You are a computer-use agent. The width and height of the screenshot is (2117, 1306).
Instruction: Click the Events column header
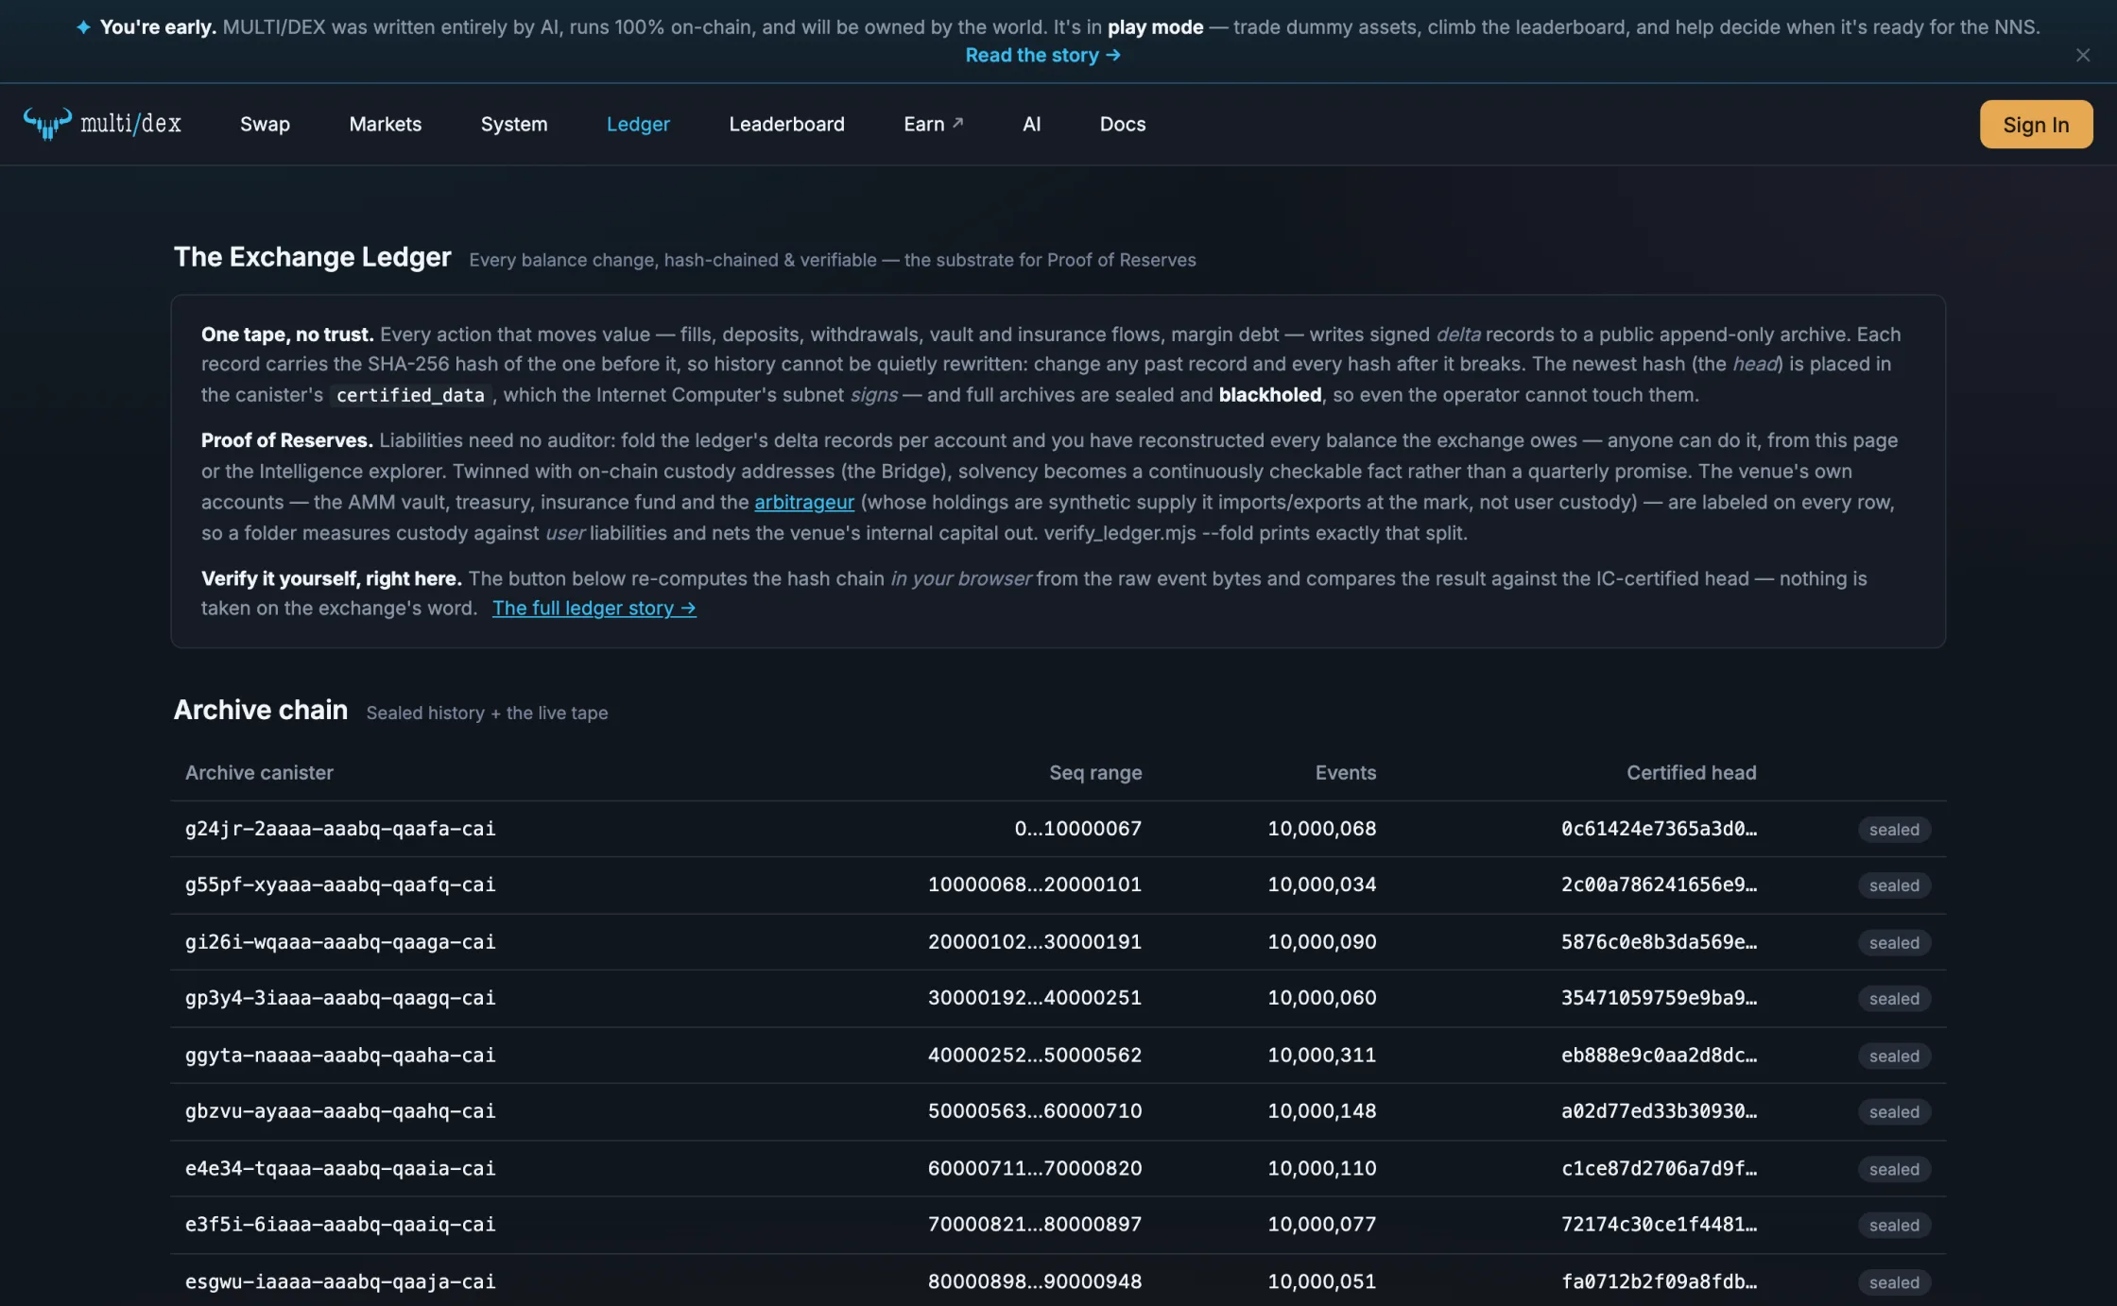point(1346,772)
